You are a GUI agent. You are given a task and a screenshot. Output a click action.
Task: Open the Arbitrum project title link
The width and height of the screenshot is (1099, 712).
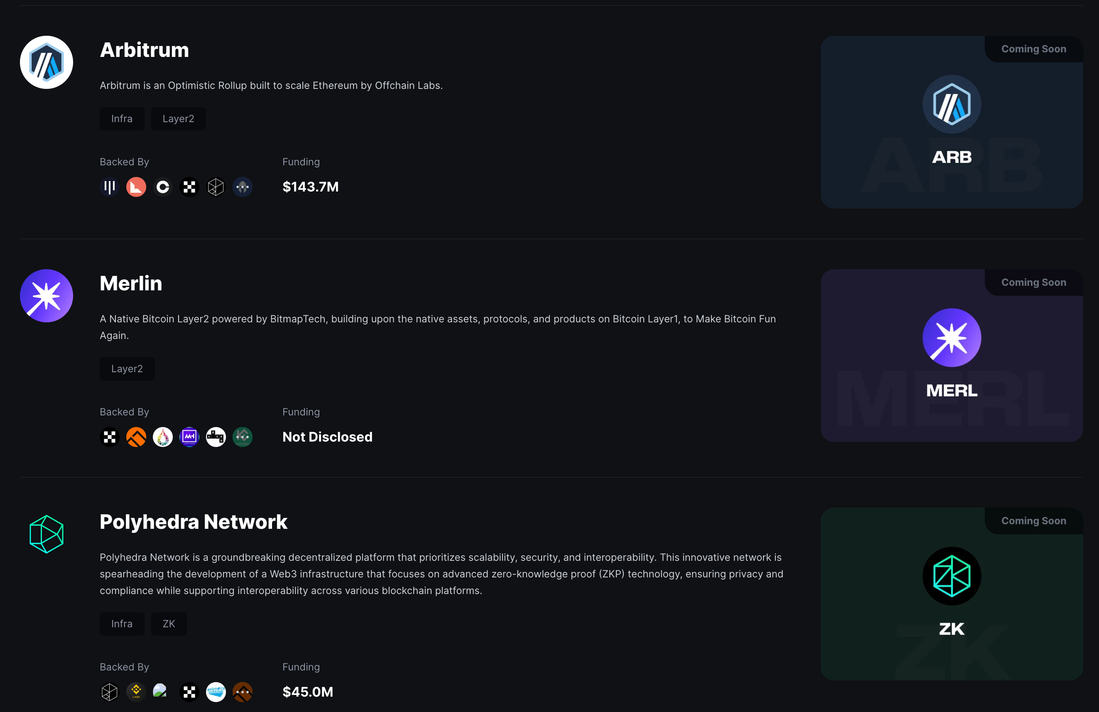[x=145, y=50]
